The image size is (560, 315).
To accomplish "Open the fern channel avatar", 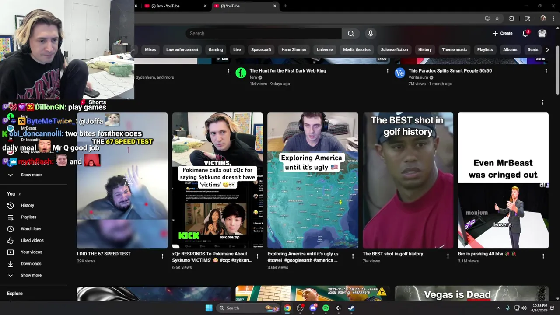I will coord(241,73).
